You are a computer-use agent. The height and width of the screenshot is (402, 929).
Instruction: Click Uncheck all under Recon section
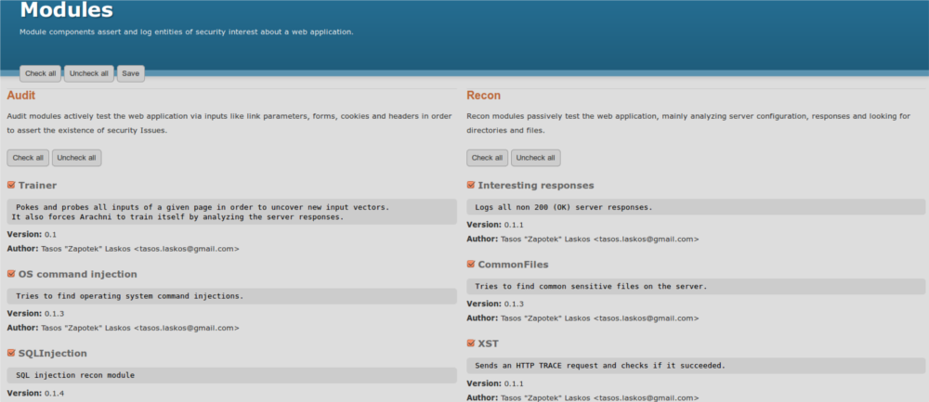tap(536, 158)
